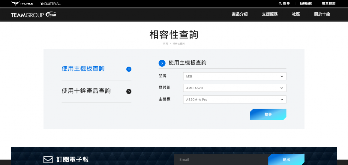The height and width of the screenshot is (165, 348).
Task: Click blue arrow beside 使用主機板查詢 tab
Action: (x=129, y=69)
